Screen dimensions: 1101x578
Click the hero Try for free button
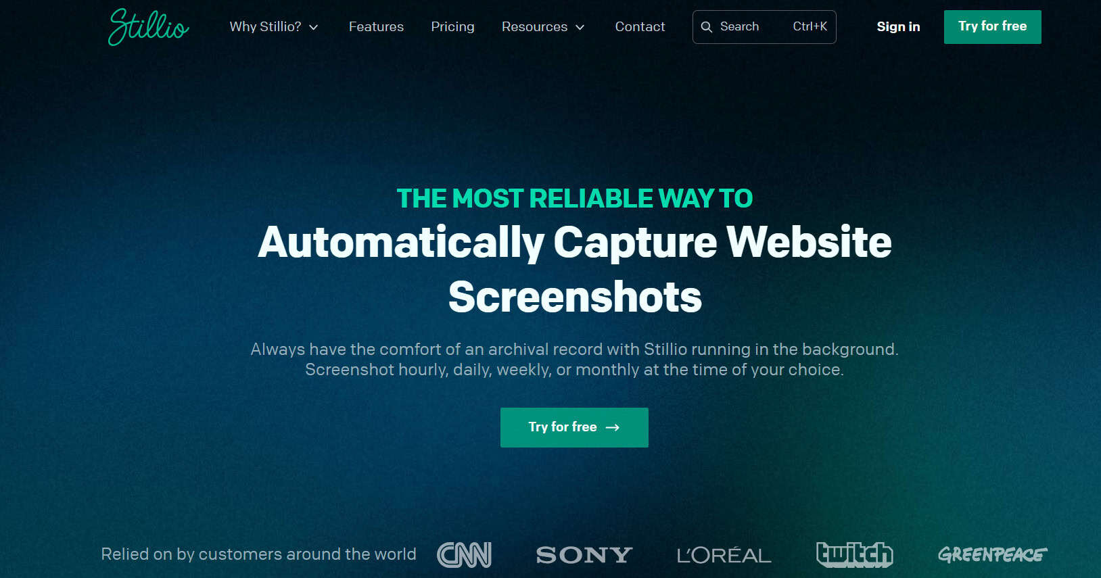(x=574, y=427)
